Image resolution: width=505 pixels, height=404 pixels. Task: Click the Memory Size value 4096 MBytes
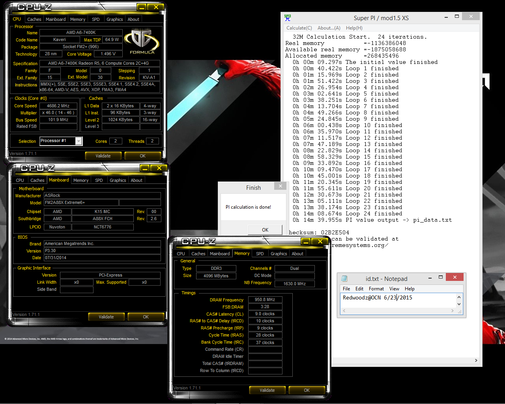click(x=216, y=276)
